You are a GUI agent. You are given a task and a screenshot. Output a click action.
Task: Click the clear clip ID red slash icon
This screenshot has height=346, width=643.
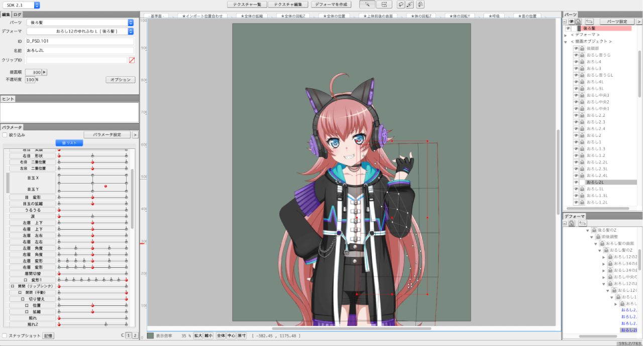click(132, 60)
